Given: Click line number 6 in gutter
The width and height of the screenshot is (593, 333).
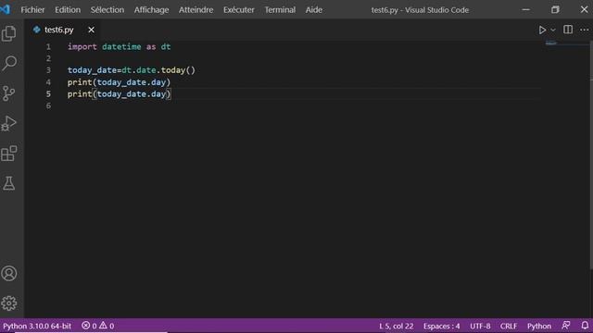Looking at the screenshot, I should (48, 105).
